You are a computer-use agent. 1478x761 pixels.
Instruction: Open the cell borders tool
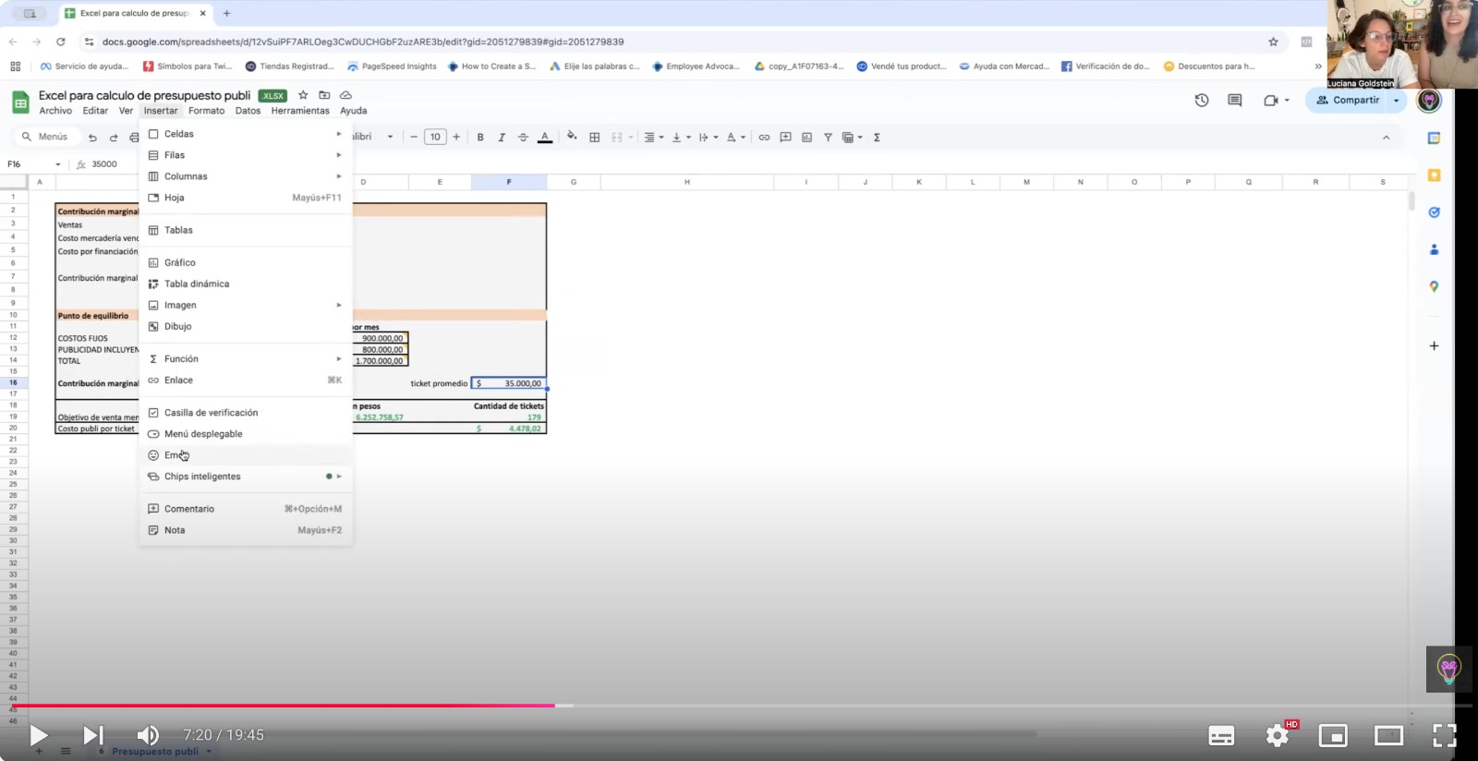tap(595, 138)
